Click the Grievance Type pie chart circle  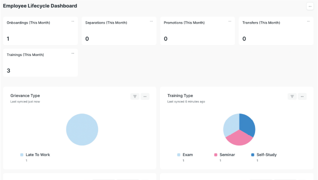82,129
